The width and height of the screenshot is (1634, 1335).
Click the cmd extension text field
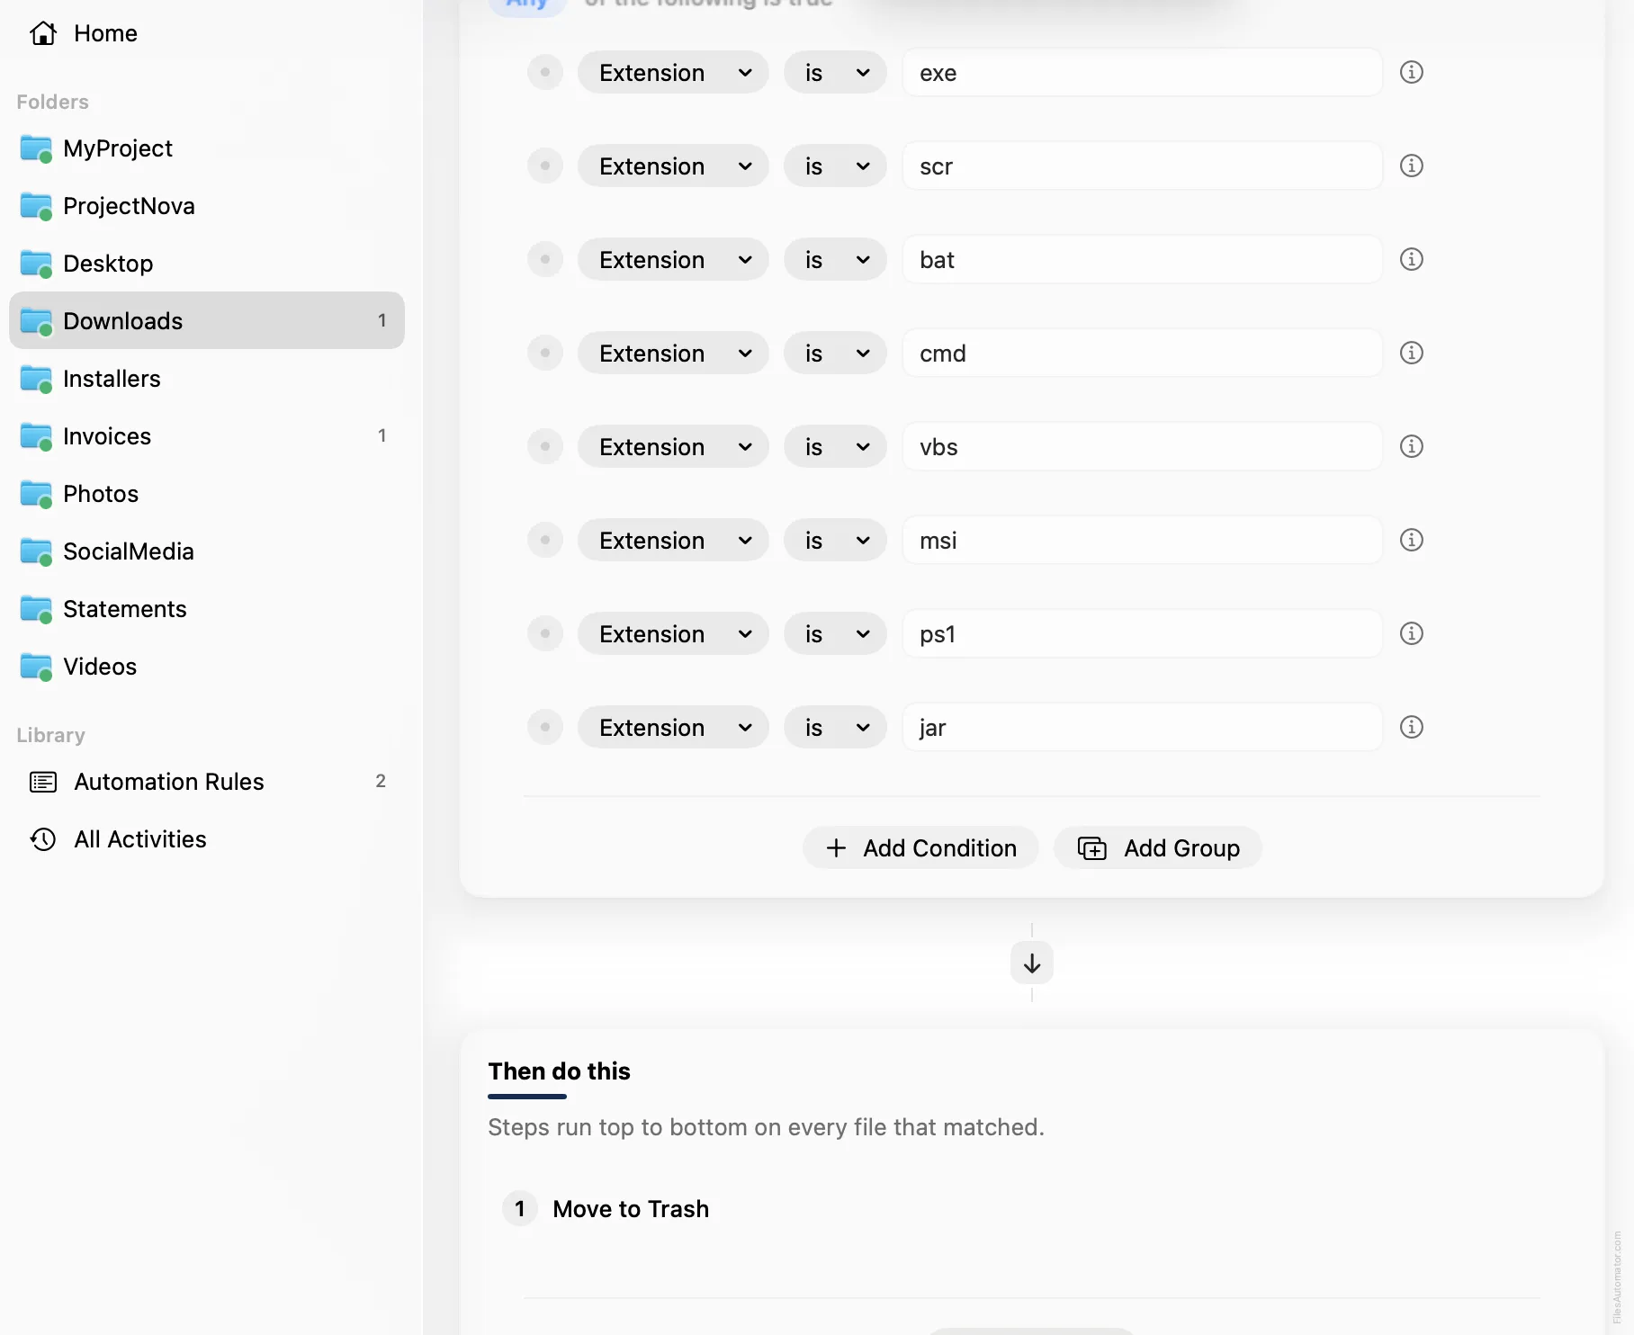1142,353
